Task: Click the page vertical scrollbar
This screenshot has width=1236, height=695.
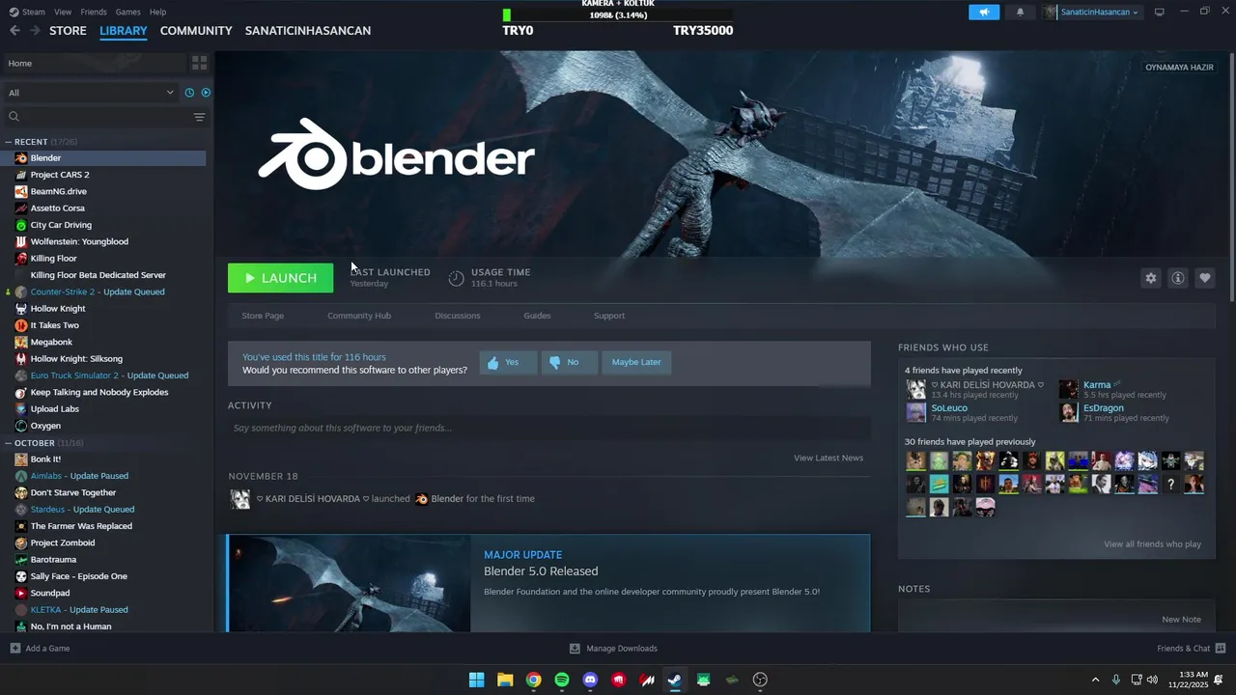Action: [1231, 177]
